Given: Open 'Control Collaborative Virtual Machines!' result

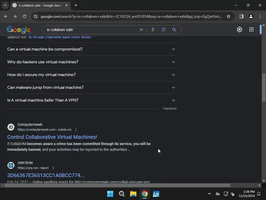Looking at the screenshot, I should click(x=52, y=137).
